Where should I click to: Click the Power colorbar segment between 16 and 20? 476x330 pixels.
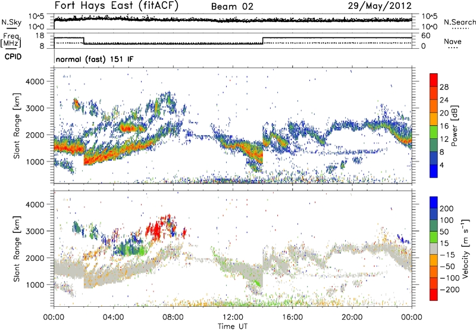tap(434, 119)
